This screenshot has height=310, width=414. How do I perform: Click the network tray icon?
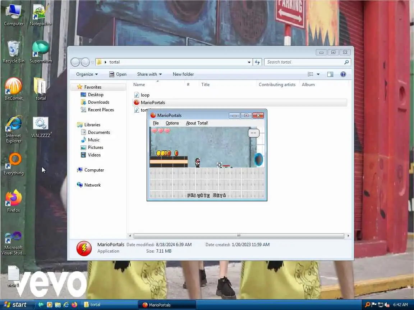coord(381,305)
